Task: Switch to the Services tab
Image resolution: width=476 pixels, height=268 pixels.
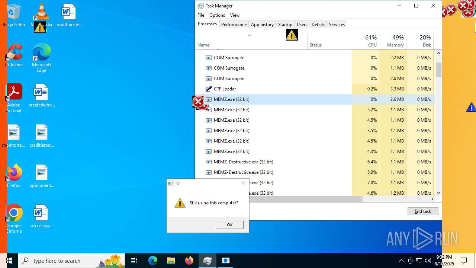Action: [x=337, y=25]
